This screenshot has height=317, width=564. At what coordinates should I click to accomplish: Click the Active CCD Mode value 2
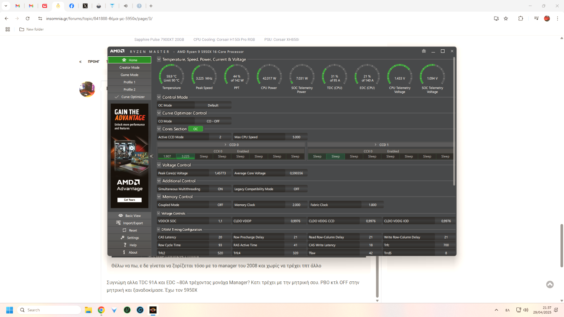click(x=220, y=137)
